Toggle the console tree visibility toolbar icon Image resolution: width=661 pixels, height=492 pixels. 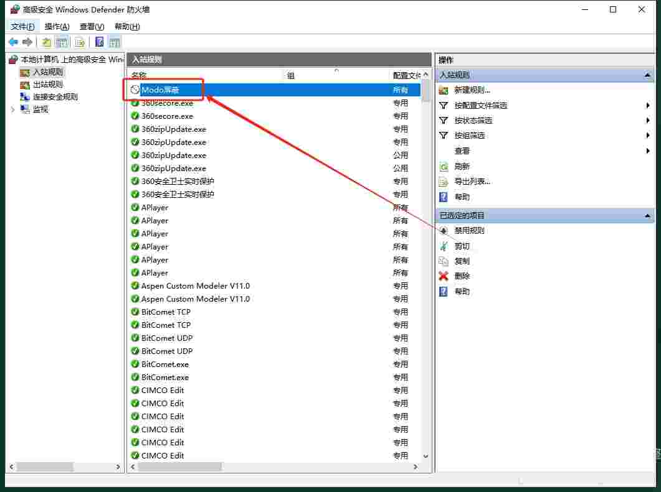coord(60,42)
